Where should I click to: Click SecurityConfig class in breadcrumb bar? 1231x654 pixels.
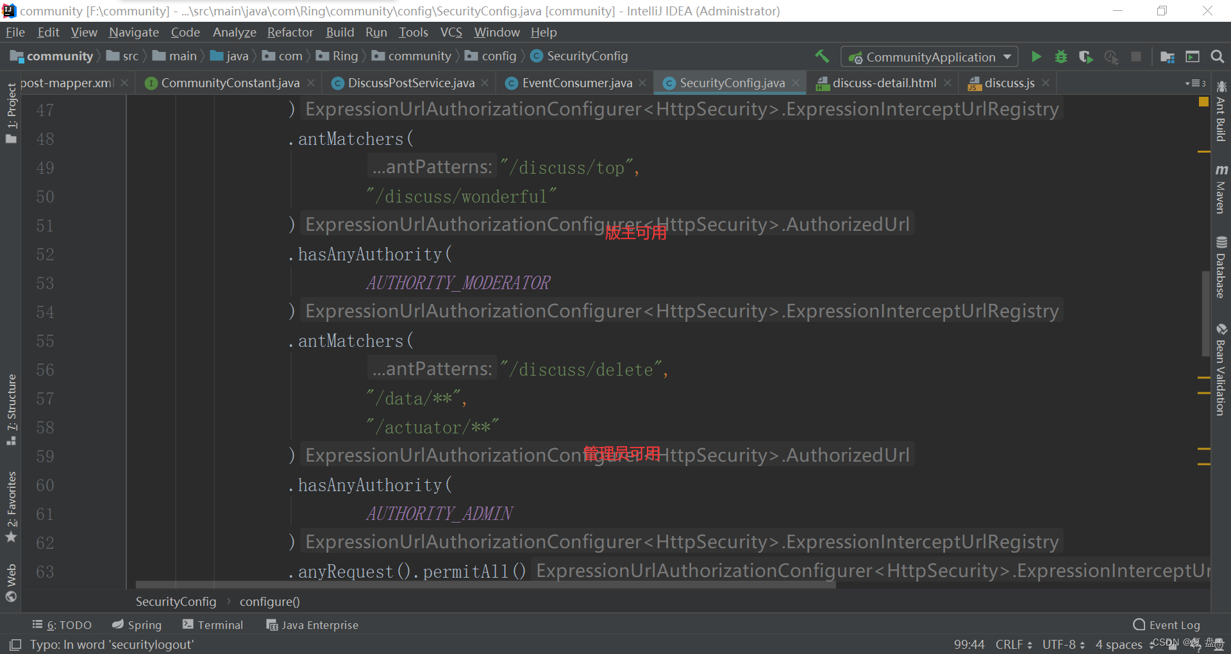point(580,56)
